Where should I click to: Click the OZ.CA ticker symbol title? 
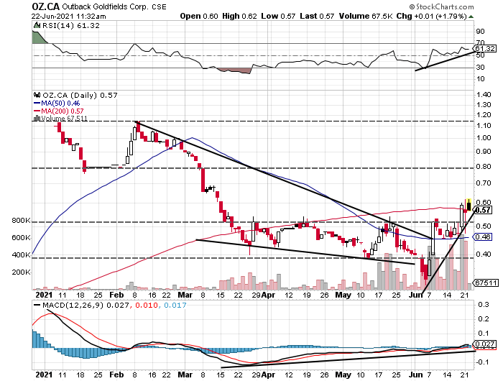45,6
